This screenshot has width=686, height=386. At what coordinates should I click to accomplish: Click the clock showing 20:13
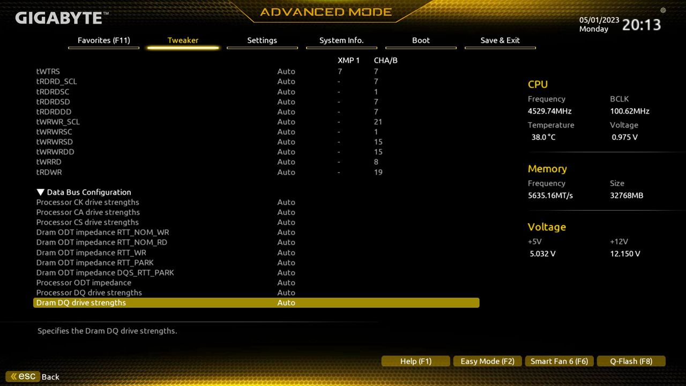pos(642,25)
